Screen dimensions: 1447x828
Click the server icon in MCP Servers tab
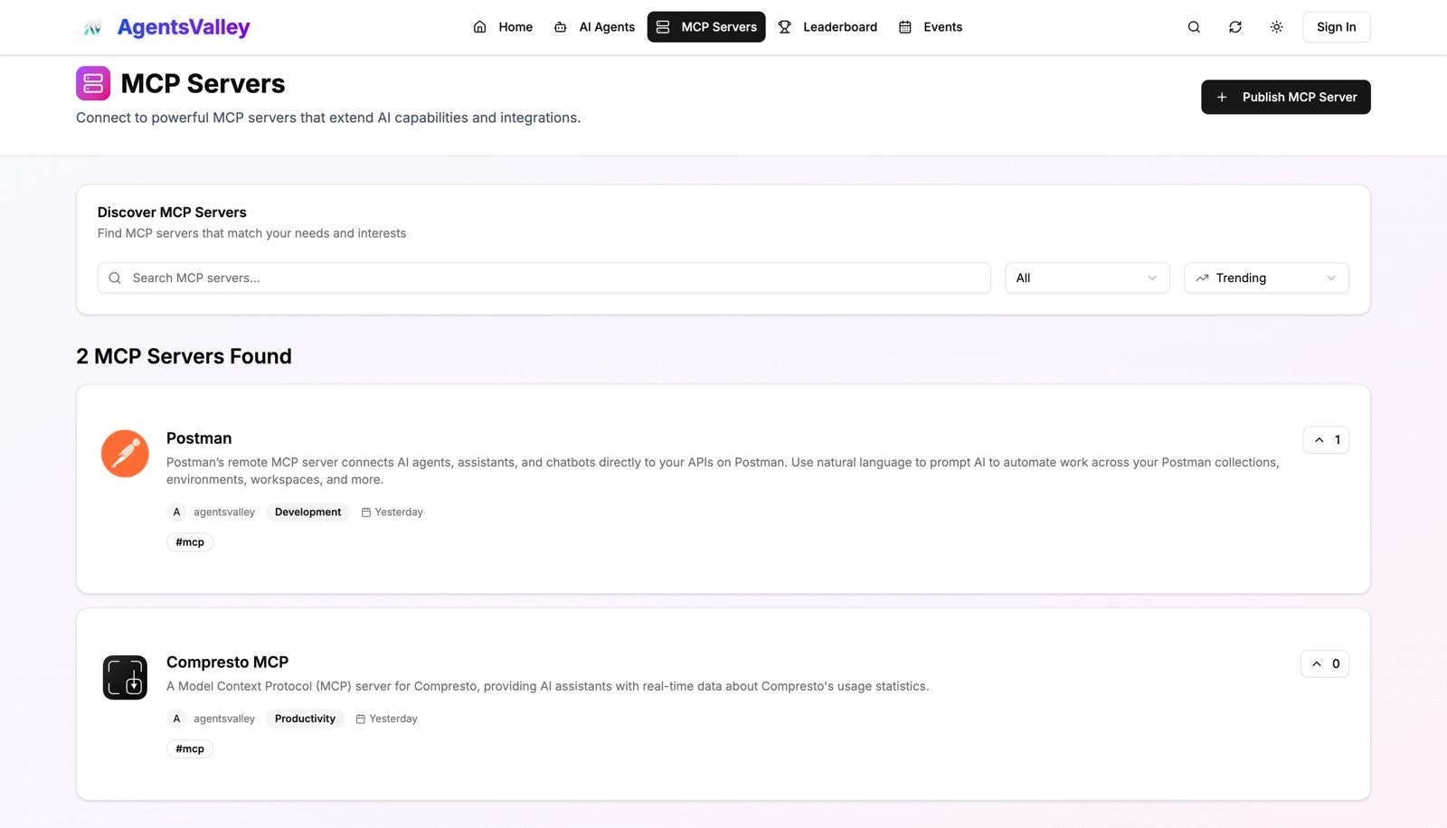pos(663,27)
